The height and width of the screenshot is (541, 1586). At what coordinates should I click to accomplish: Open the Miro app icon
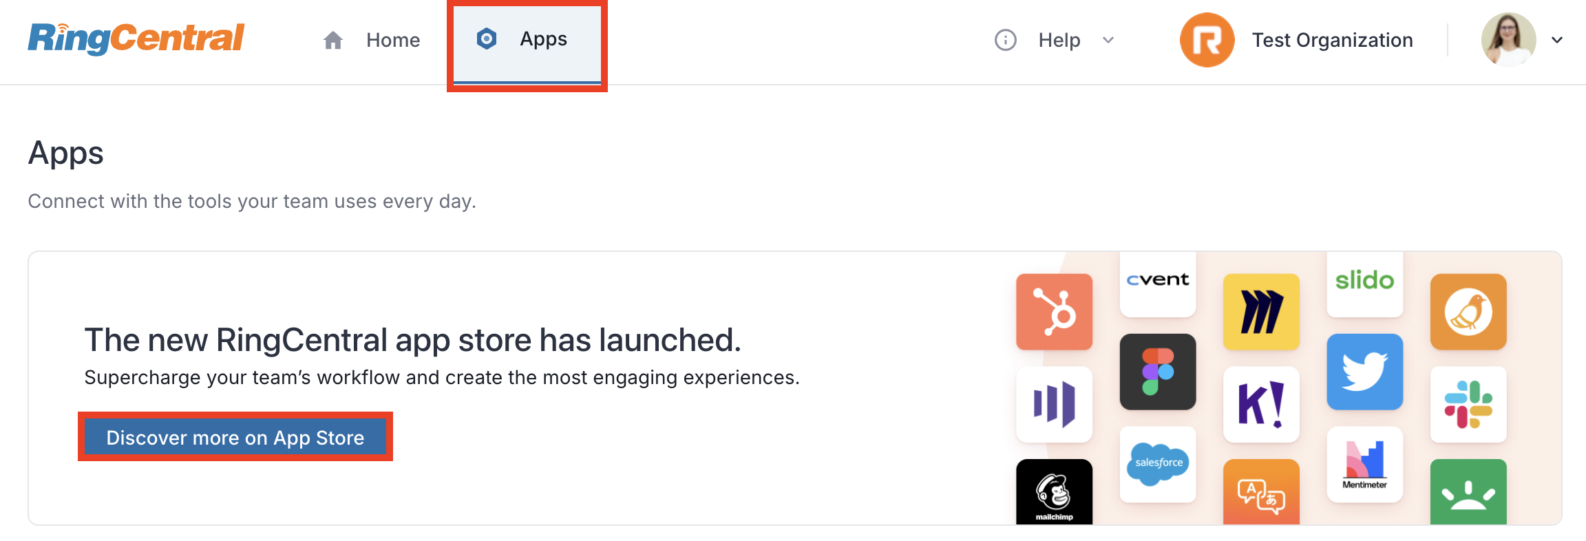(1261, 312)
